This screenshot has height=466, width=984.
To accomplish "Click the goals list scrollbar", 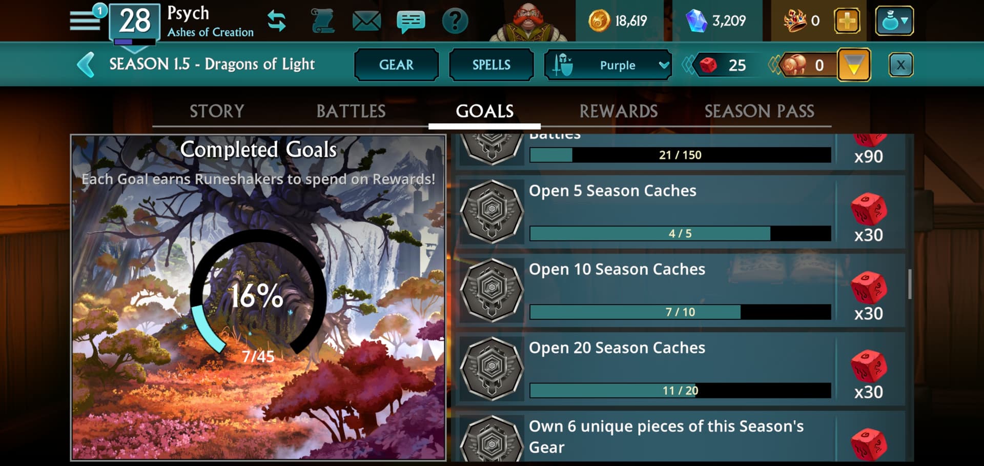I will [910, 284].
